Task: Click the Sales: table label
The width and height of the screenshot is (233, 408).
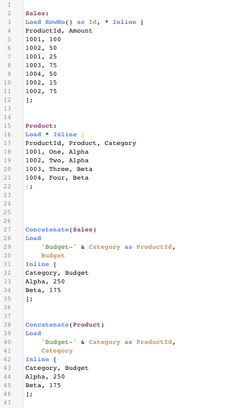Action: tap(37, 14)
